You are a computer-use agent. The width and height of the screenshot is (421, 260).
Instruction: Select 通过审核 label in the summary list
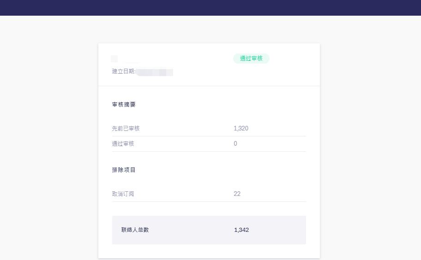[x=123, y=144]
